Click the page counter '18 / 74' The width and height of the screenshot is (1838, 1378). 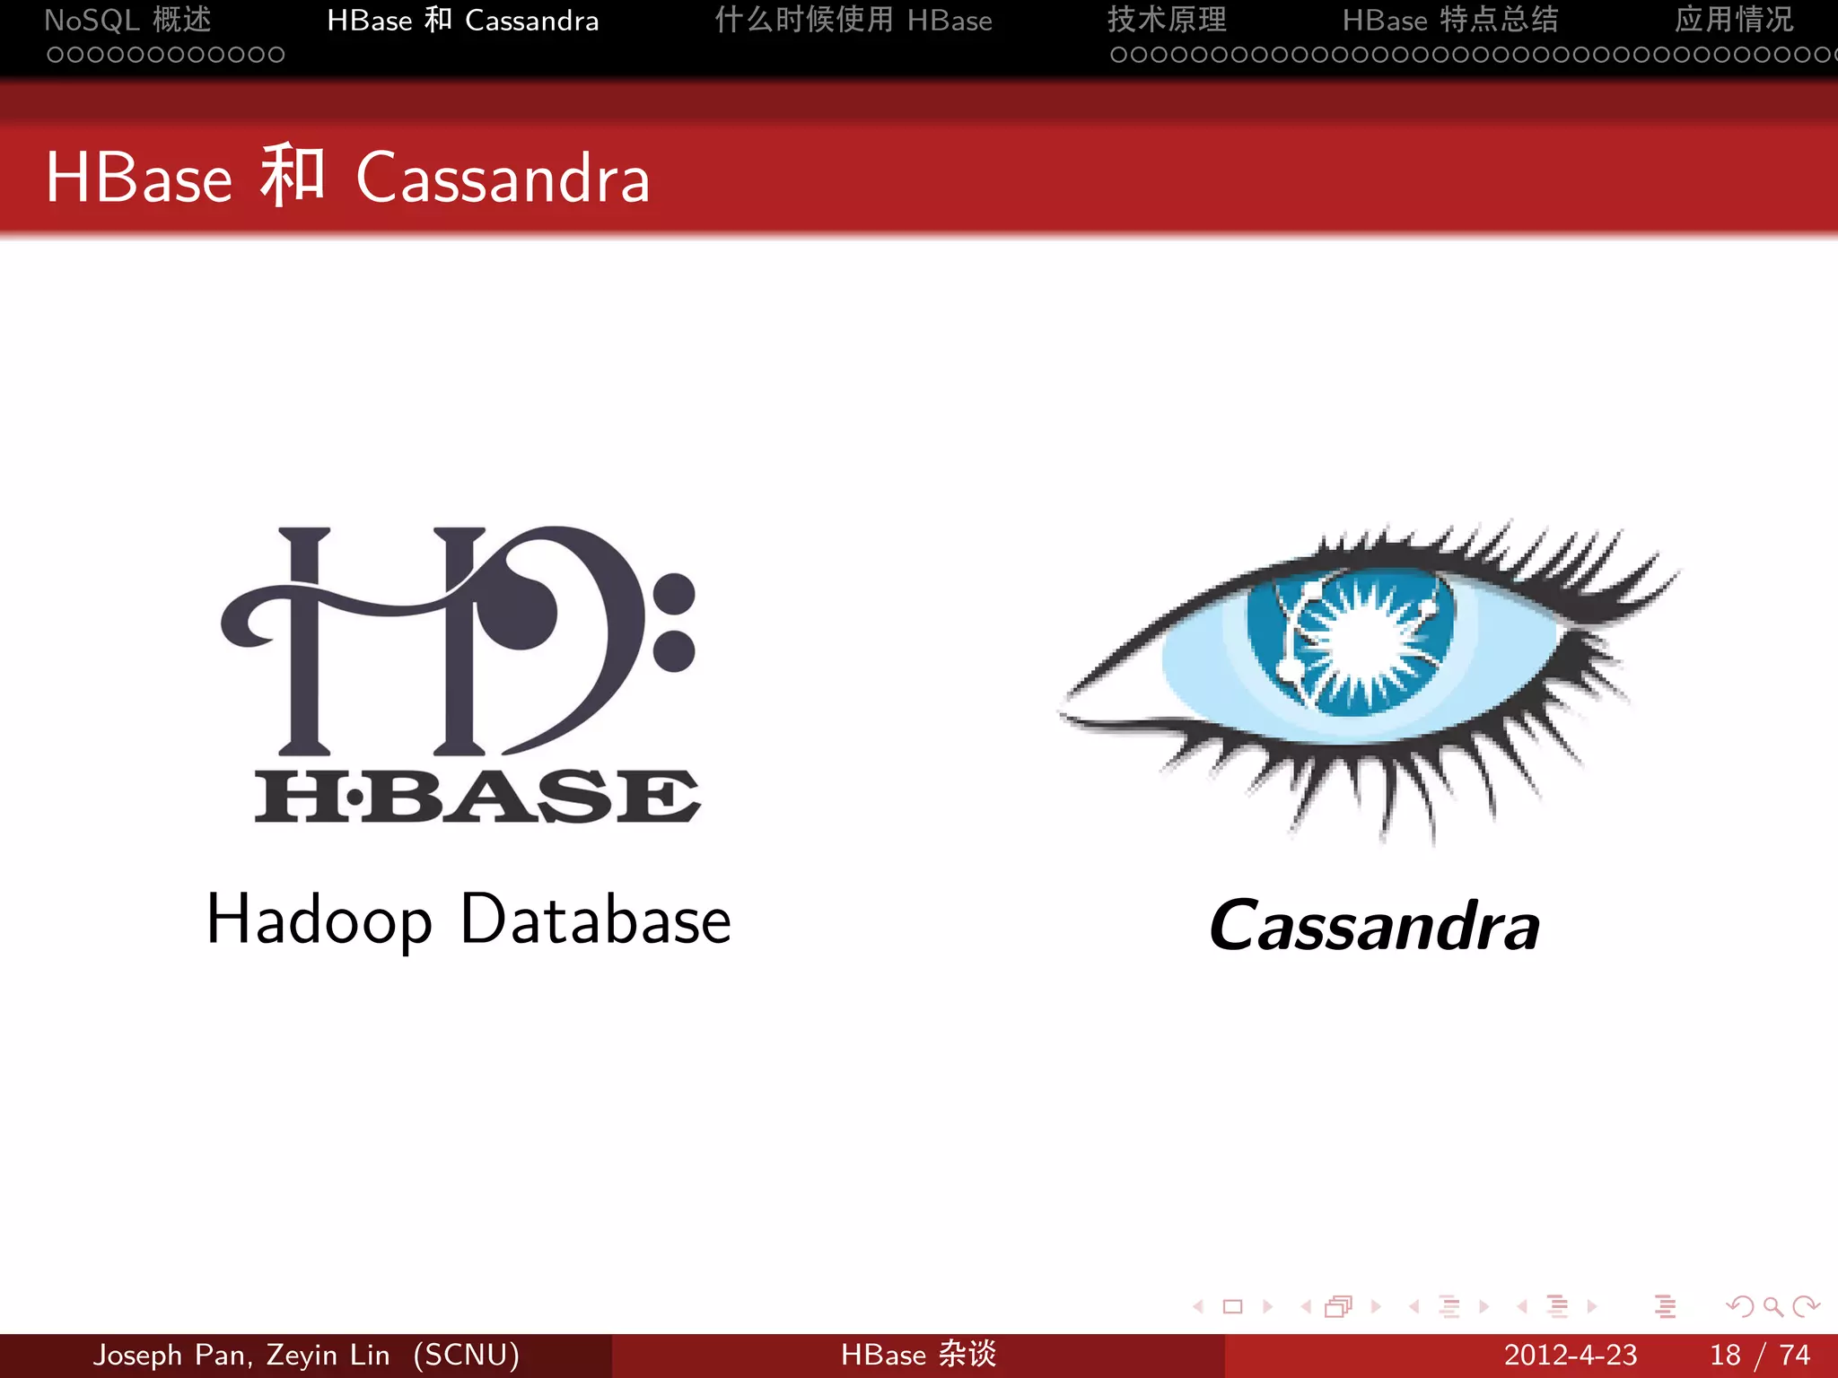coord(1760,1355)
